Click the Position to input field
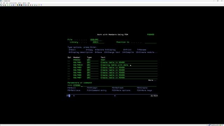224x126 pixels. click(x=151, y=42)
